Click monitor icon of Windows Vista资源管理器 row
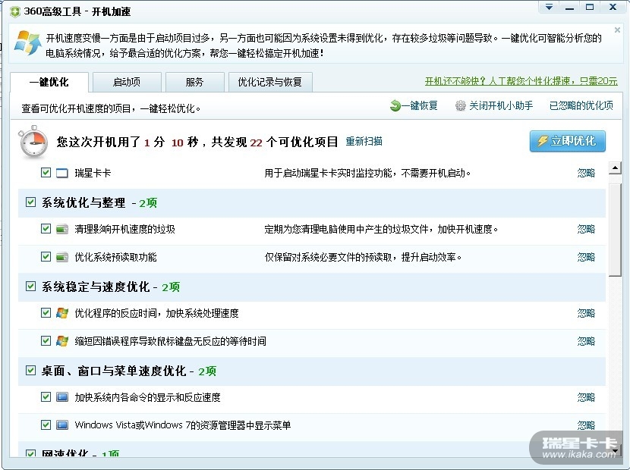 pos(62,425)
